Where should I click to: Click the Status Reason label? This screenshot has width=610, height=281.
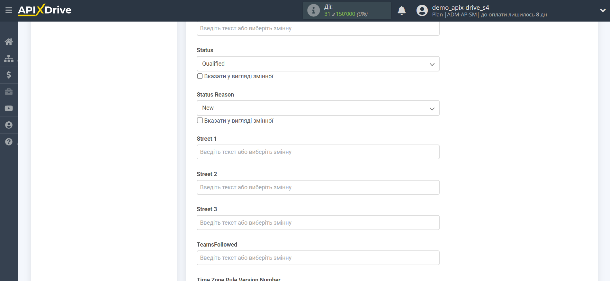215,95
